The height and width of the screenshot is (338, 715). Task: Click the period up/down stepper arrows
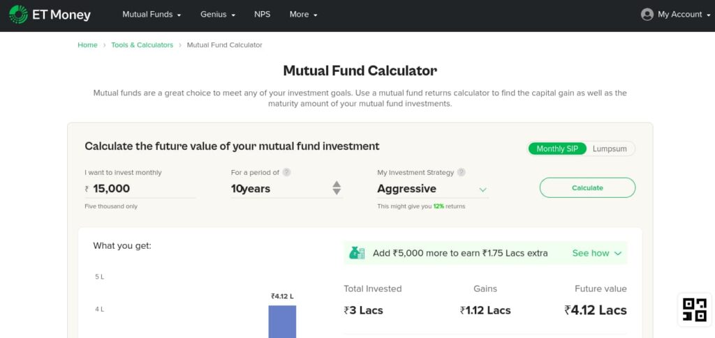[x=337, y=188]
